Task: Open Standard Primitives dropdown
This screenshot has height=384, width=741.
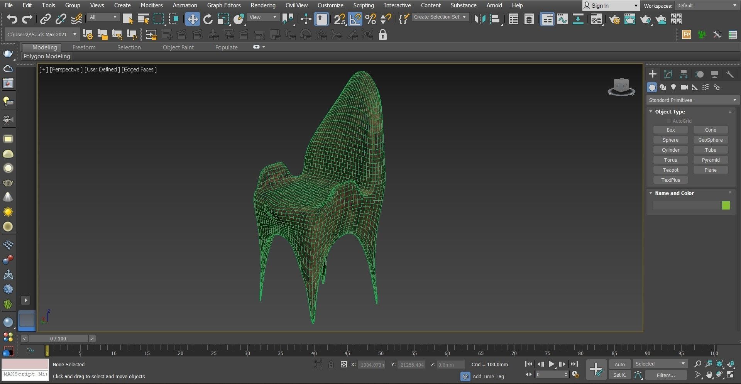Action: 692,100
